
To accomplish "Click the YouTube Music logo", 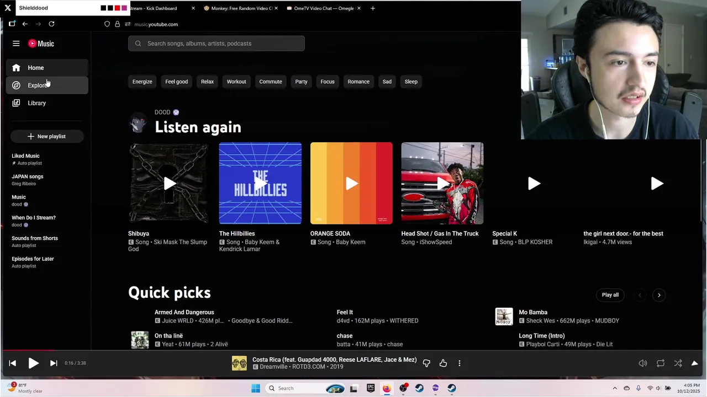I will (x=41, y=44).
